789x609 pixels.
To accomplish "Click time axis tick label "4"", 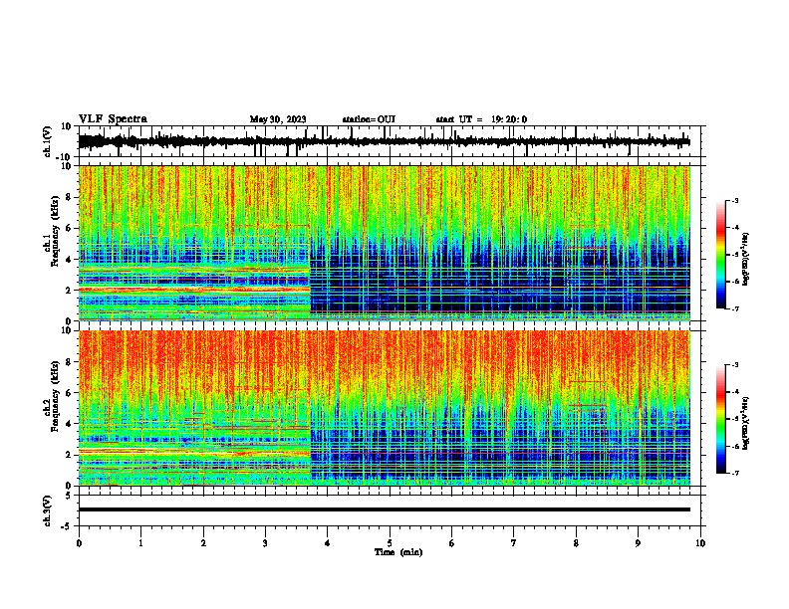I will (328, 543).
